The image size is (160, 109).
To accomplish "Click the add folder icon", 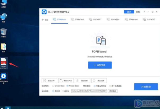I will [x=61, y=81].
